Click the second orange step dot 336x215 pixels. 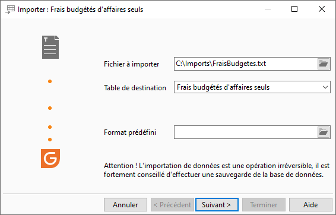pyautogui.click(x=50, y=108)
